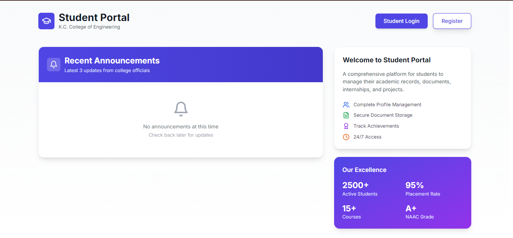513x238 pixels.
Task: Click the purple Track Achievements award icon
Action: [x=346, y=126]
